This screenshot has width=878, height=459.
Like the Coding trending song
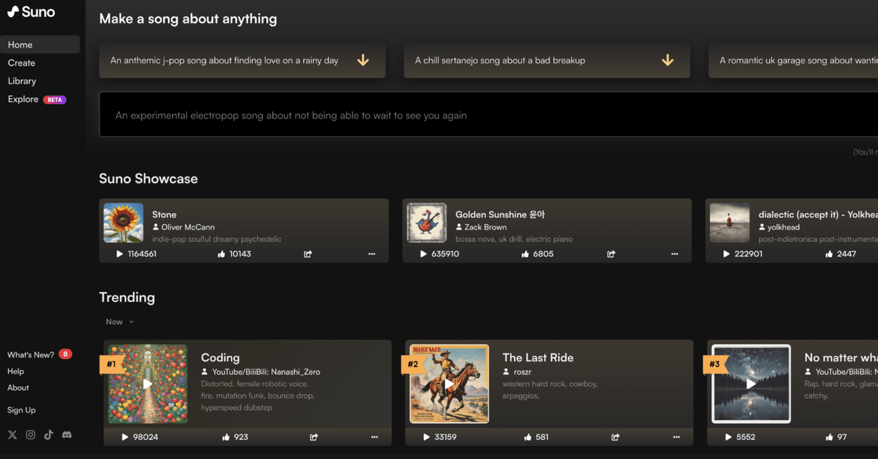click(222, 437)
